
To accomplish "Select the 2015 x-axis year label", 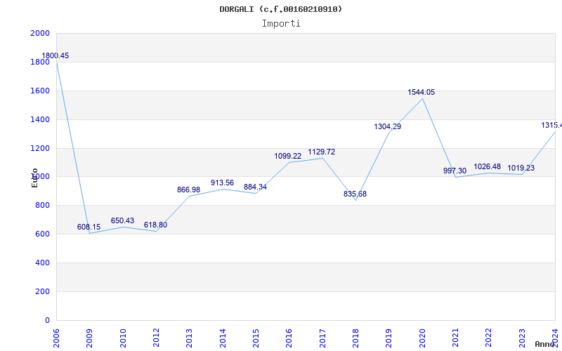I will coord(256,338).
